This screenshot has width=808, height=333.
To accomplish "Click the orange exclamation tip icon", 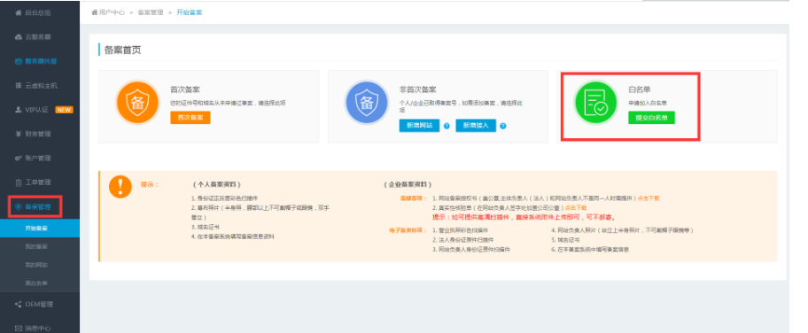I will [120, 187].
